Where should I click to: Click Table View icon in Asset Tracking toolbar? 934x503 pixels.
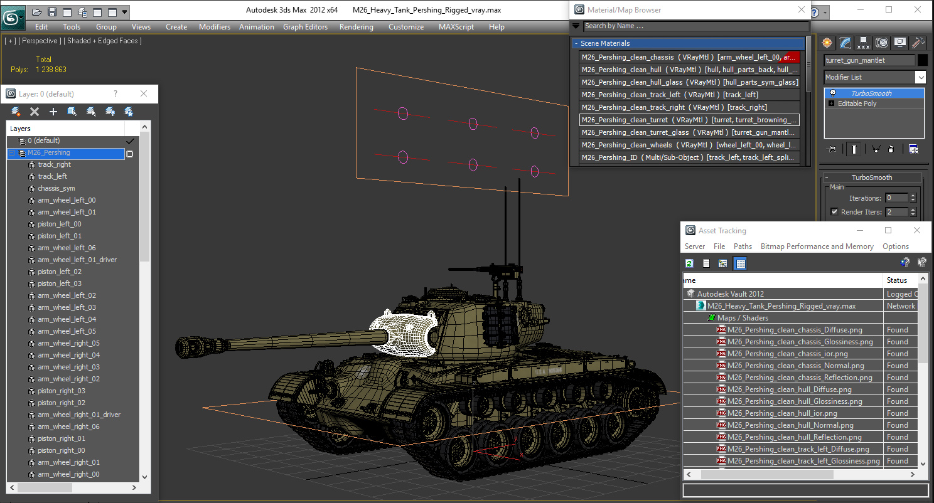point(741,263)
